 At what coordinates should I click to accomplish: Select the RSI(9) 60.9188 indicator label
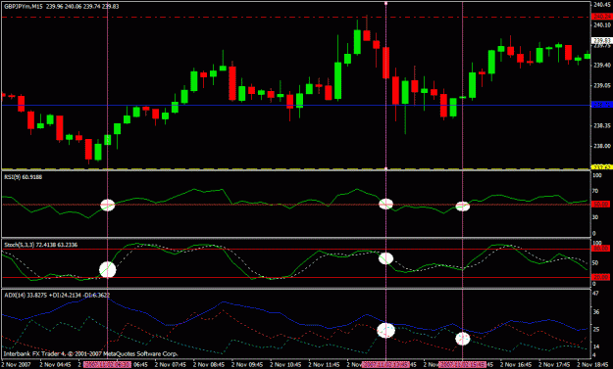tap(24, 177)
